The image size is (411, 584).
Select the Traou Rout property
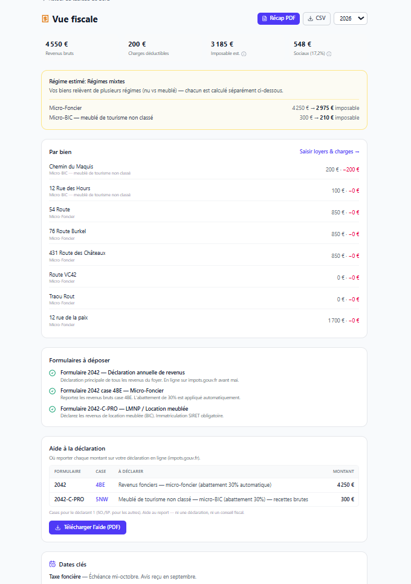(204, 299)
